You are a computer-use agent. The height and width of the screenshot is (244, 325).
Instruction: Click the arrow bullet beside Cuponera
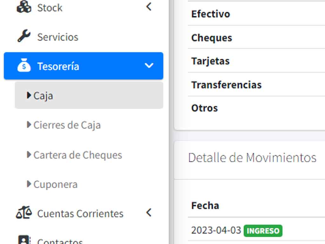(x=29, y=184)
